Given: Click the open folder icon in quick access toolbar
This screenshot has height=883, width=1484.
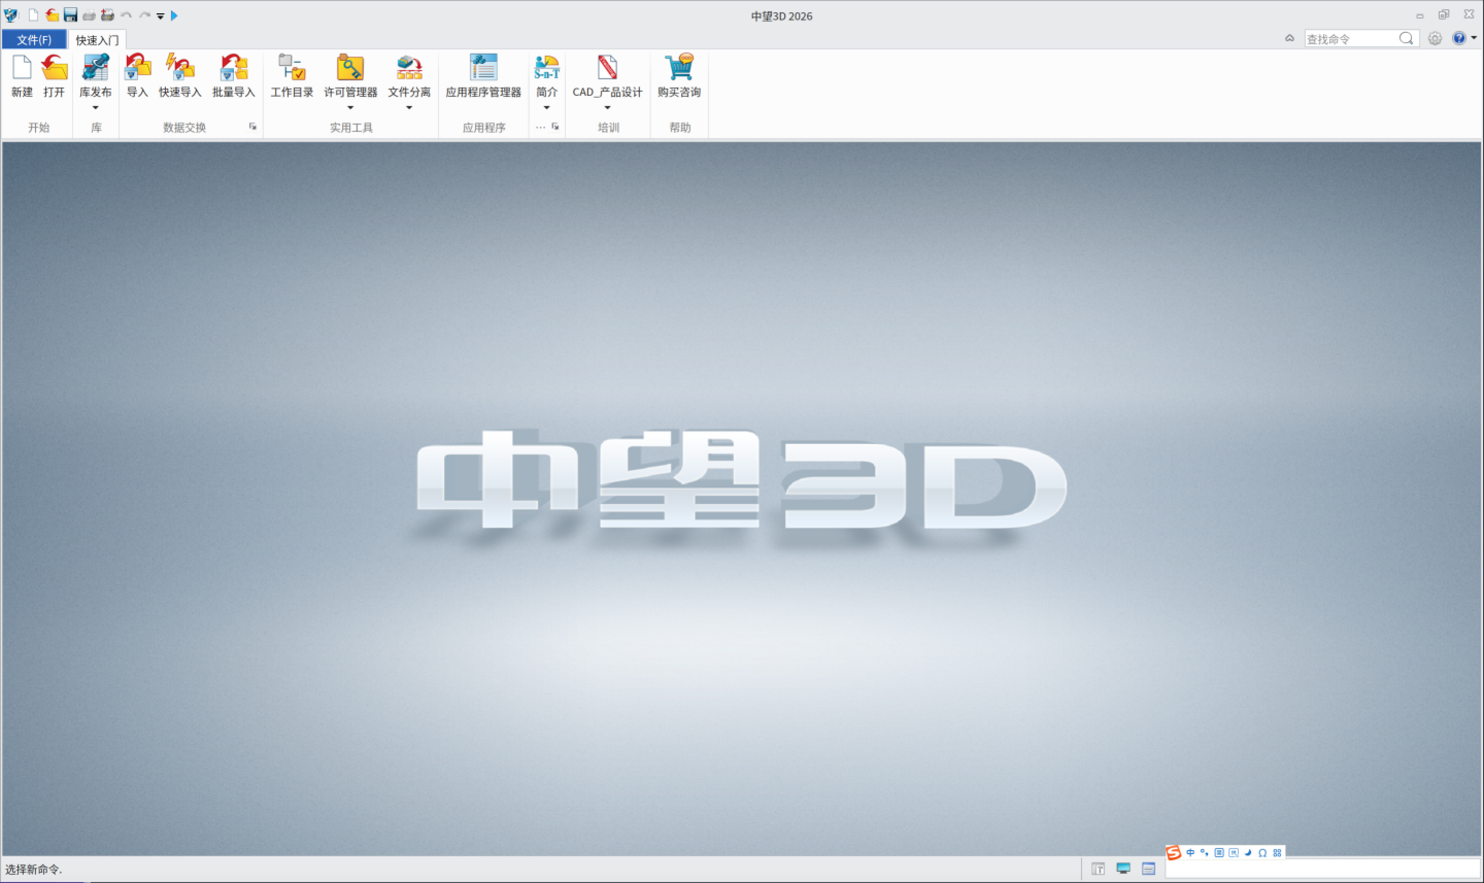Looking at the screenshot, I should (x=52, y=15).
